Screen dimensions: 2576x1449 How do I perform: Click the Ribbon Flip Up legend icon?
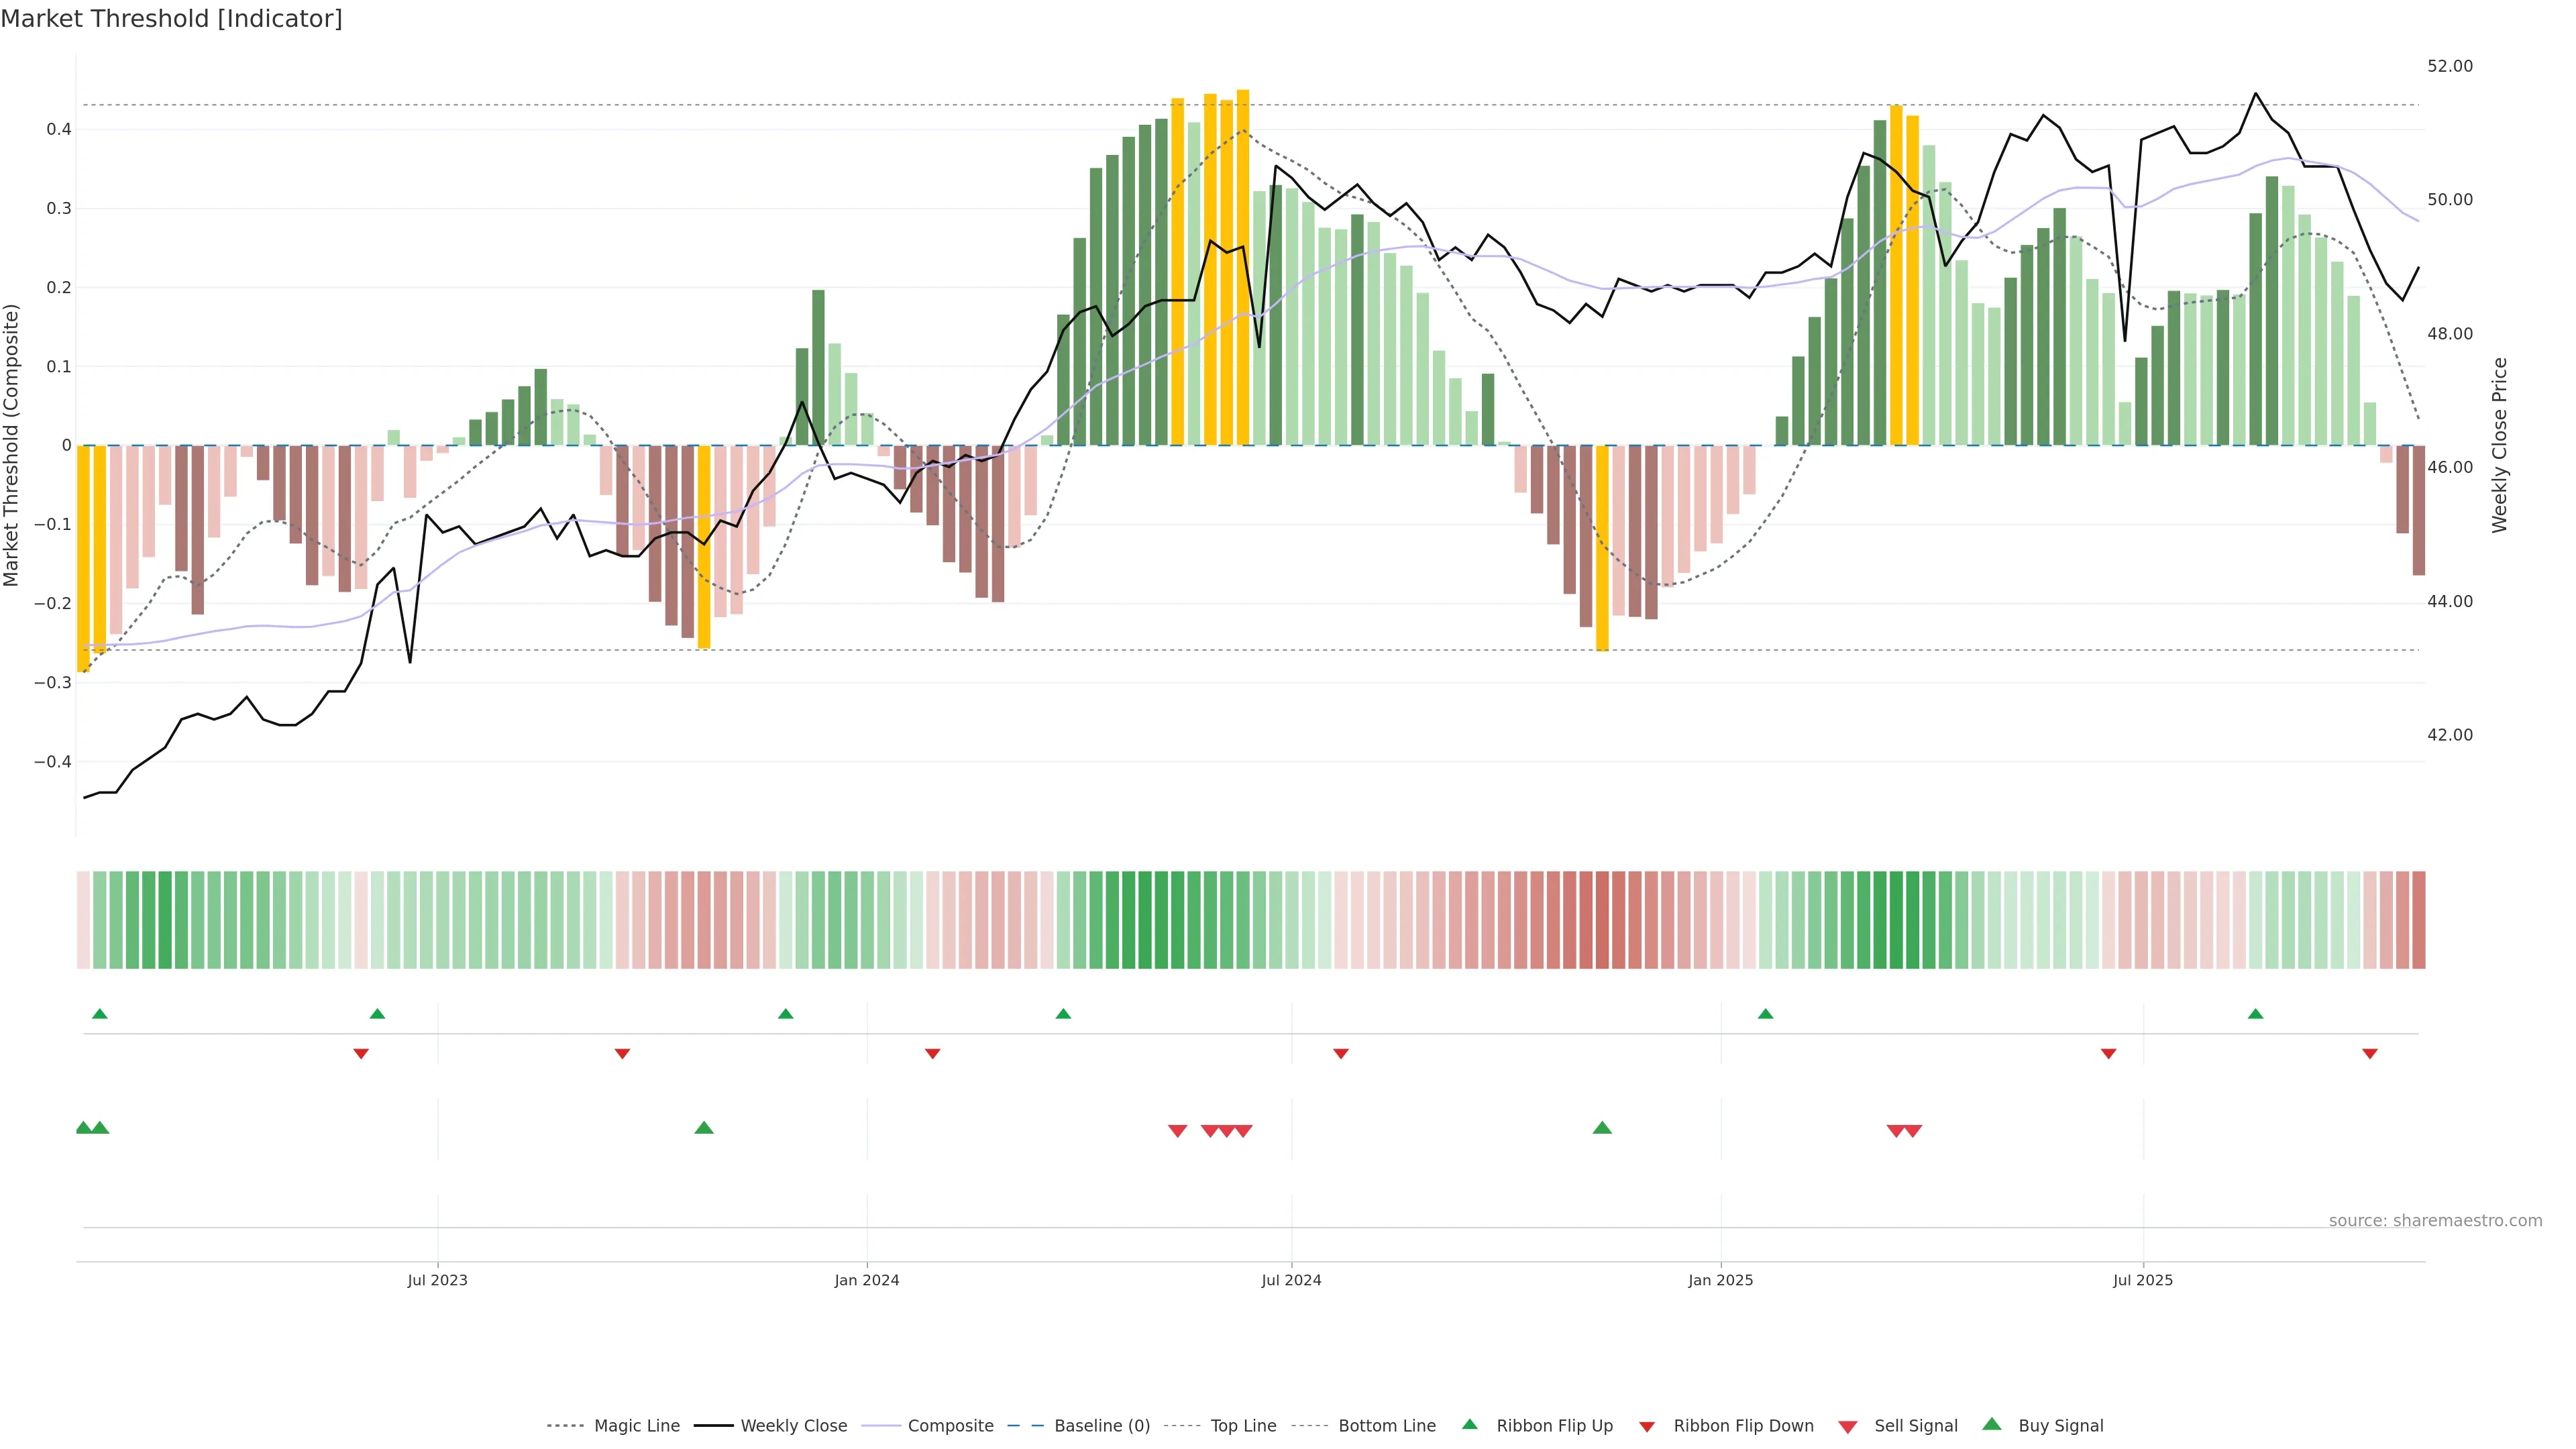[1469, 1424]
